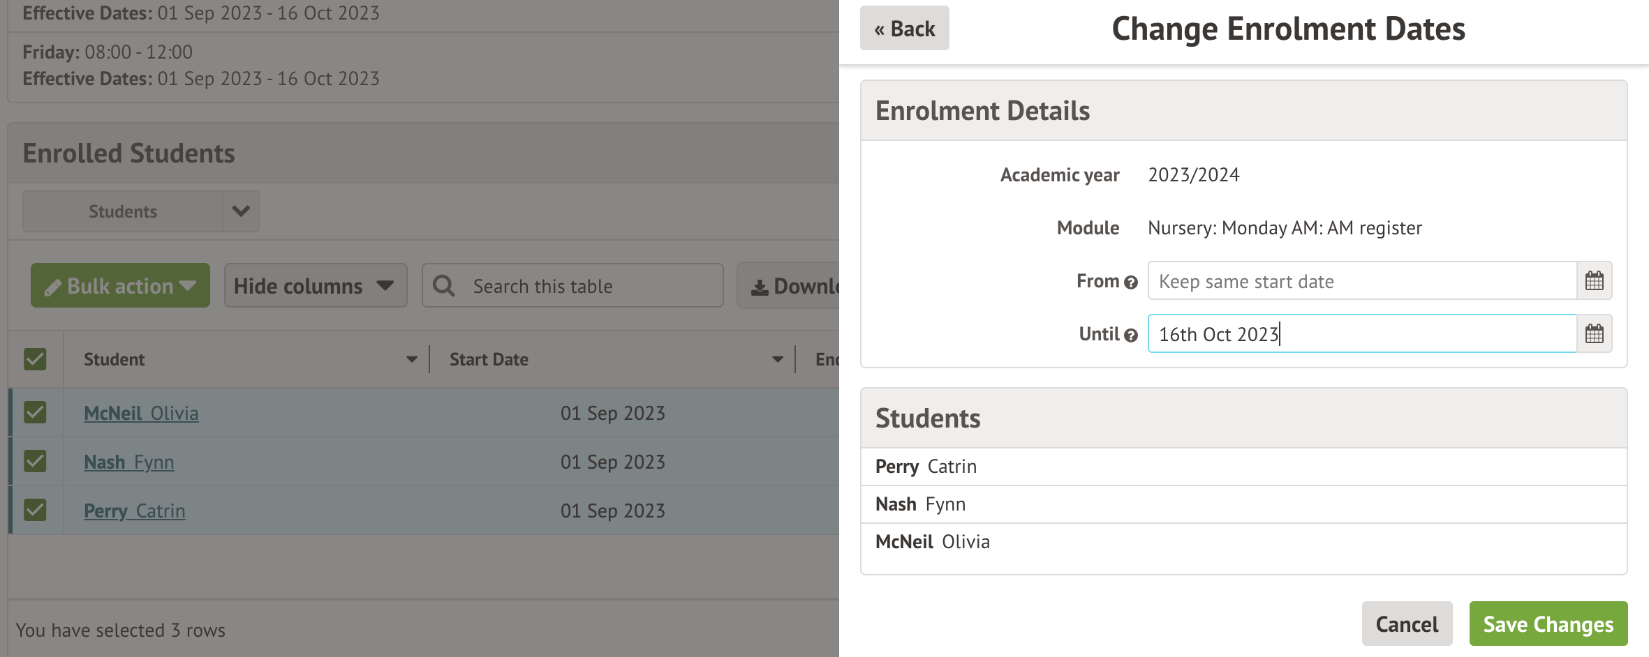Uncheck the McNeil Olivia row checkbox

[x=35, y=413]
